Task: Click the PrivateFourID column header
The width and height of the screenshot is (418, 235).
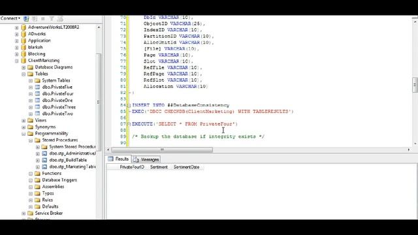Action: click(x=132, y=167)
